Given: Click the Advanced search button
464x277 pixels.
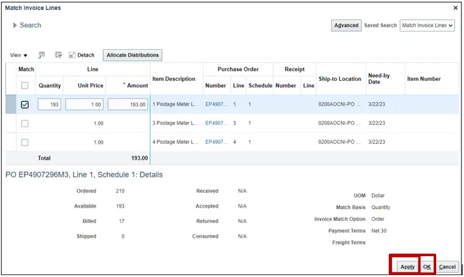Looking at the screenshot, I should click(x=346, y=25).
